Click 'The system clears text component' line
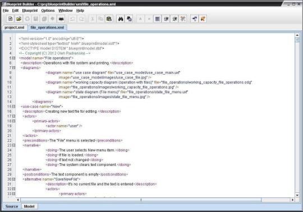Image resolution: width=303 pixels, height=212 pixels. coord(88,164)
